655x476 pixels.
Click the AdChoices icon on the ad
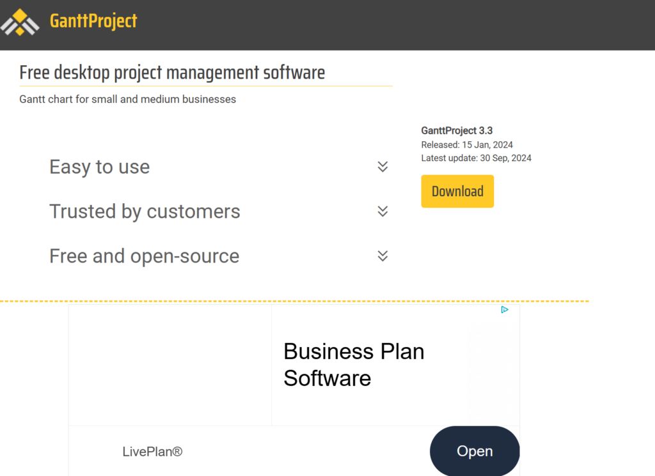505,309
